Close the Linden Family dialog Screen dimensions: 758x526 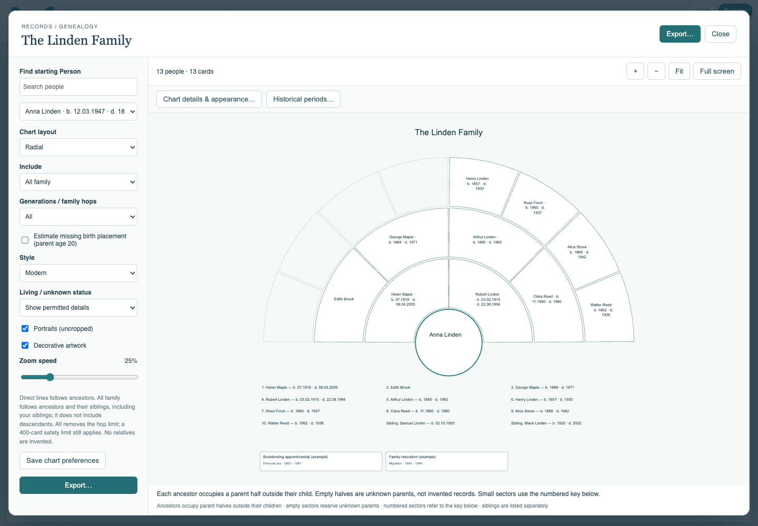pos(721,34)
